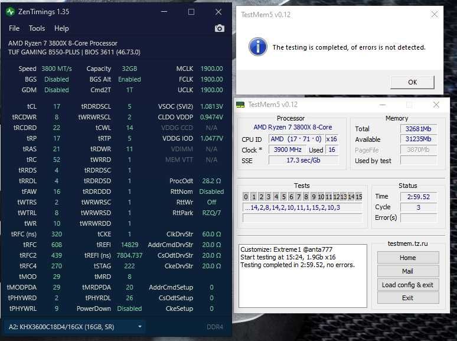Image resolution: width=457 pixels, height=341 pixels.
Task: Click the GDM Disabled value
Action: (57, 90)
